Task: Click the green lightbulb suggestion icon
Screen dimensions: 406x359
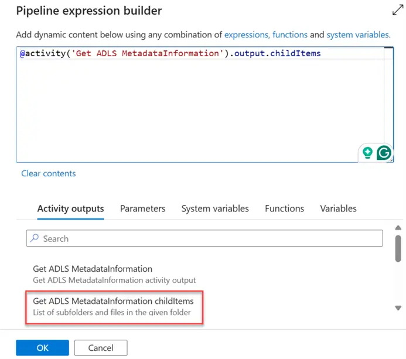Action: (368, 153)
